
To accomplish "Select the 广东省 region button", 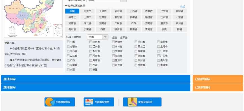I will (x=118, y=23).
